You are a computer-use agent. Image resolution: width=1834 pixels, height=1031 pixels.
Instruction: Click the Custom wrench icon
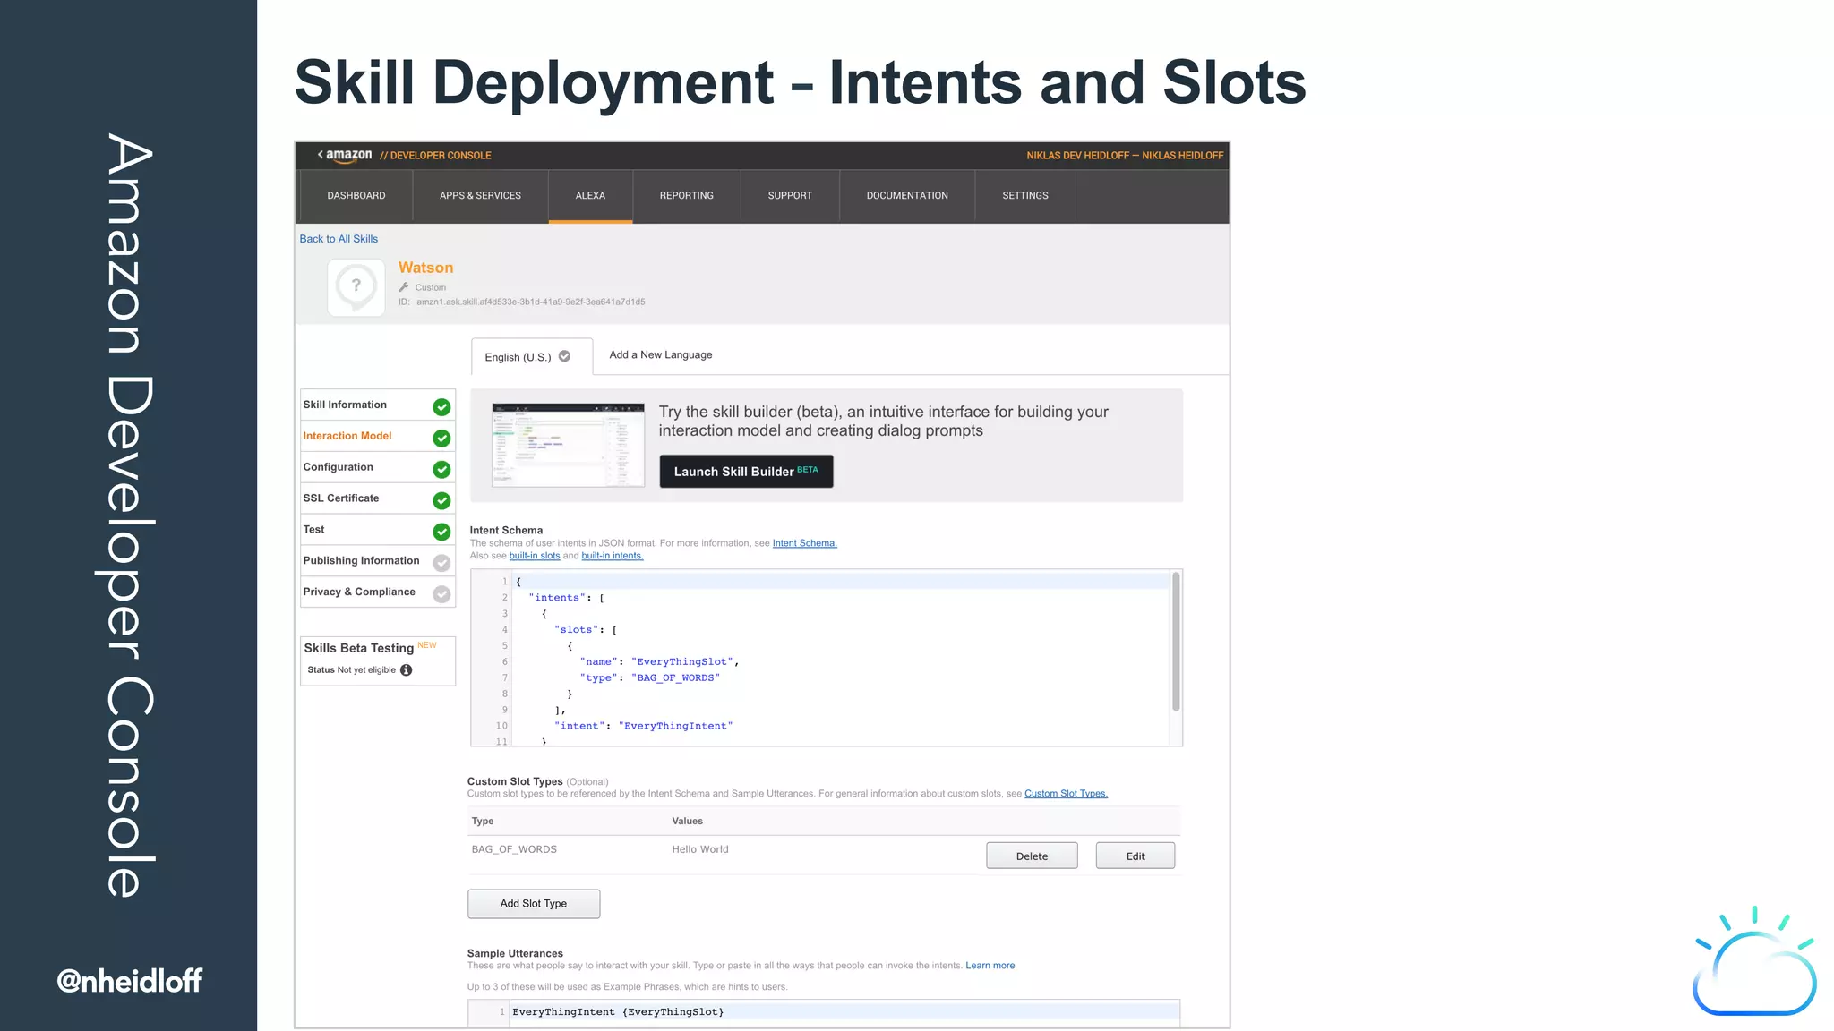(404, 287)
